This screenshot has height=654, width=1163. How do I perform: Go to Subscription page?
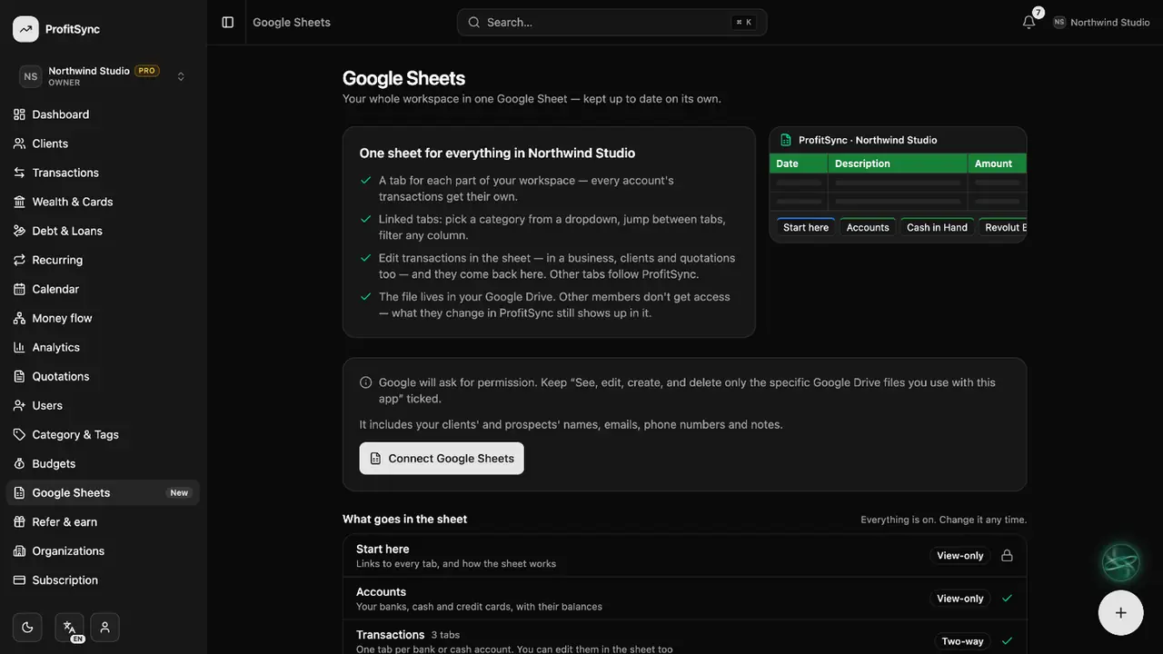(103, 580)
